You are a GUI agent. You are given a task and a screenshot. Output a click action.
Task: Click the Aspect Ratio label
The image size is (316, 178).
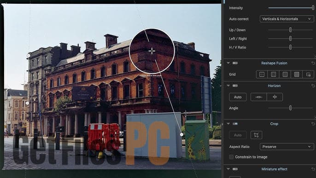tap(239, 147)
